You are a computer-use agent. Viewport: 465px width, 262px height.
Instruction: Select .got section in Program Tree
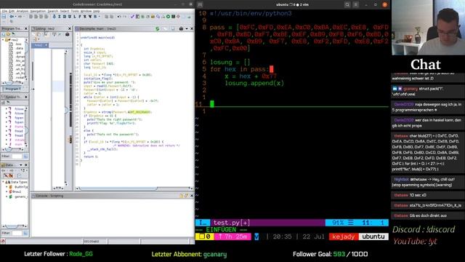point(18,52)
